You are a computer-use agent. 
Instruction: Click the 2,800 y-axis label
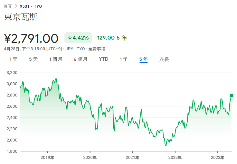[12, 95]
